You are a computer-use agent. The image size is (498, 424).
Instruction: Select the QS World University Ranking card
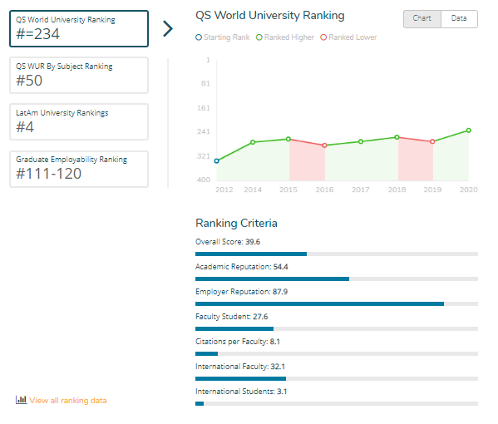(x=79, y=28)
